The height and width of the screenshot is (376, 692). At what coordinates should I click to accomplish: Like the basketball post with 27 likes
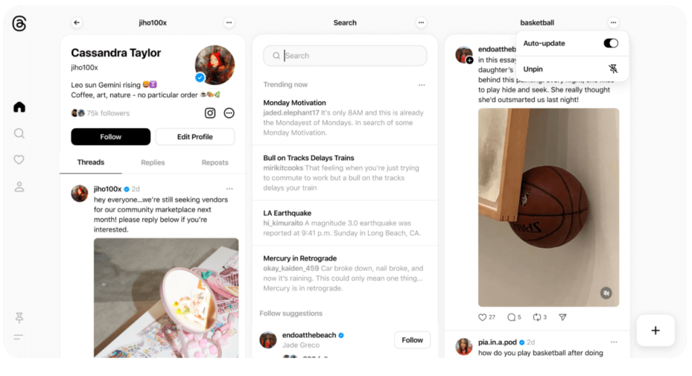482,317
